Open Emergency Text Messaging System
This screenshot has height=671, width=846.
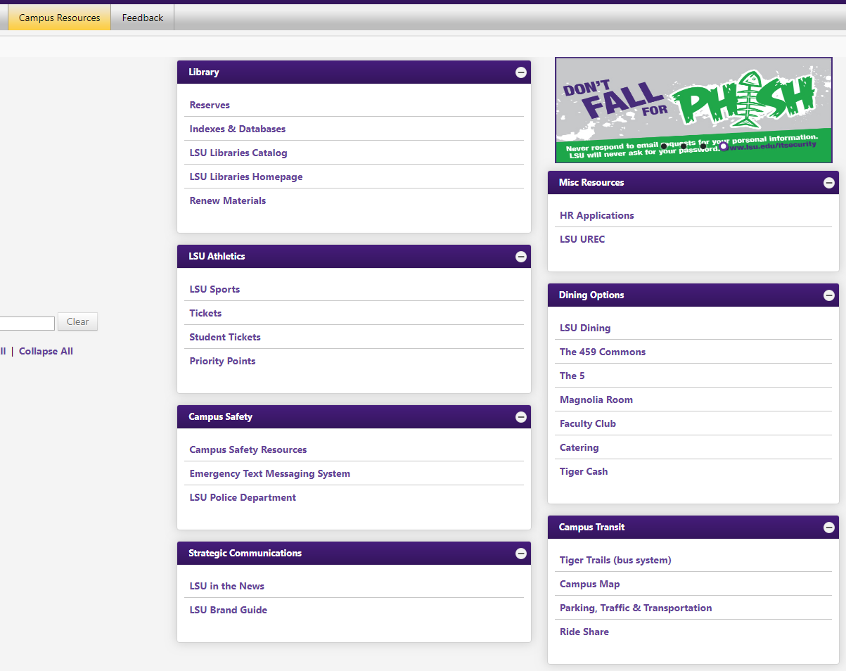click(270, 473)
